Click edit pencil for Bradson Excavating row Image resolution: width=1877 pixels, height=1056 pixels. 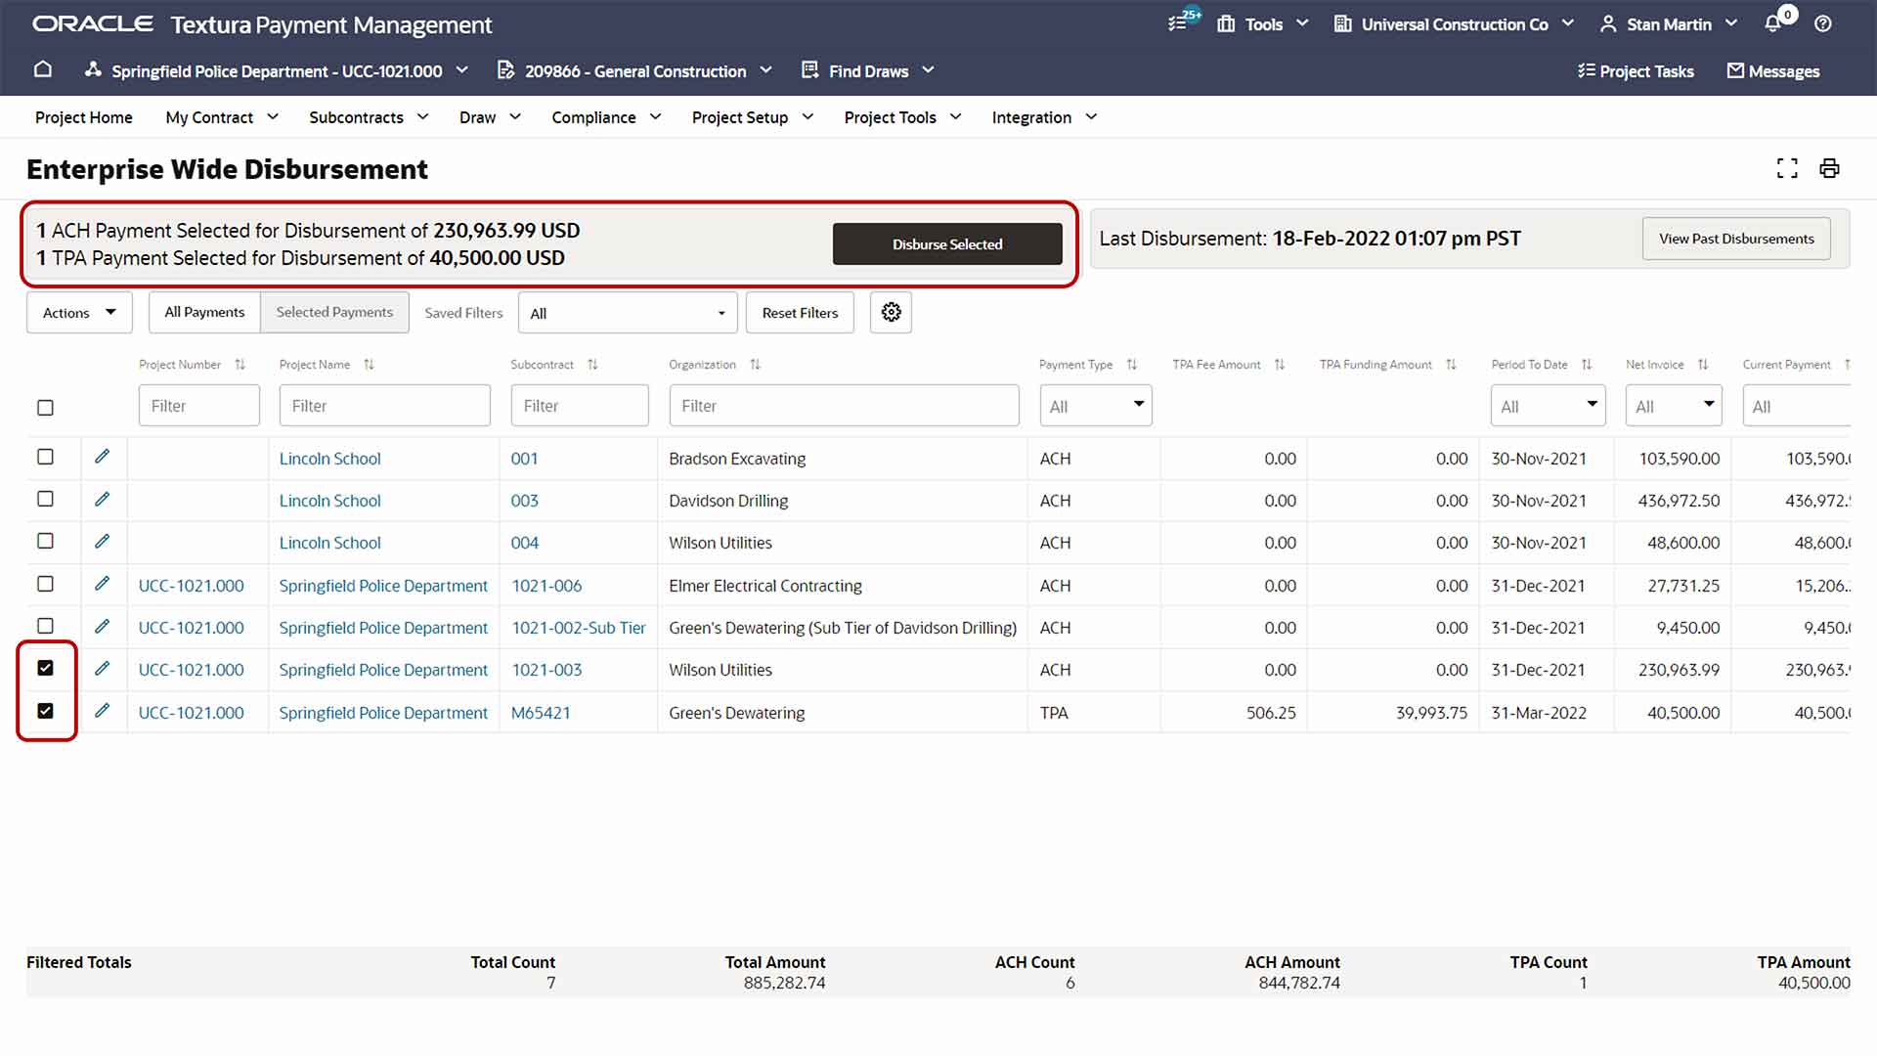tap(102, 458)
